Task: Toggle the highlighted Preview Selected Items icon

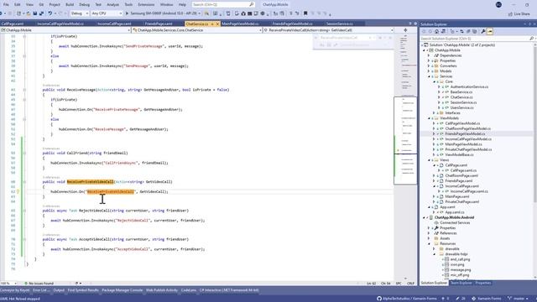Action: (490, 31)
